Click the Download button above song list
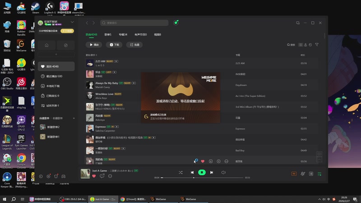Image resolution: width=361 pixels, height=203 pixels. click(114, 45)
